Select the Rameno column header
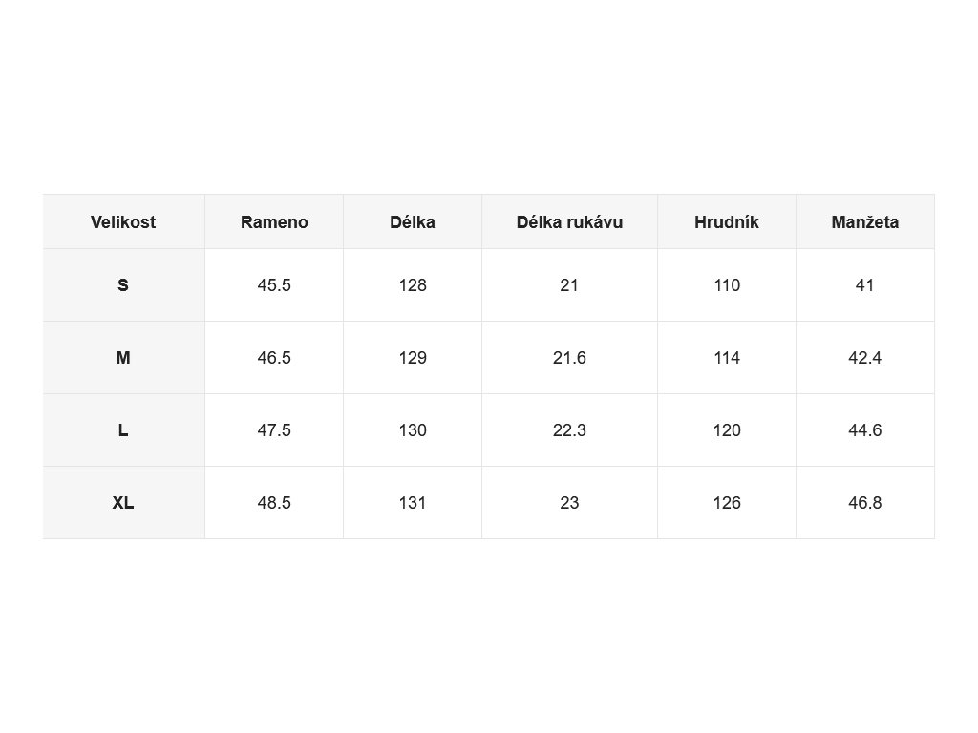 pyautogui.click(x=274, y=221)
